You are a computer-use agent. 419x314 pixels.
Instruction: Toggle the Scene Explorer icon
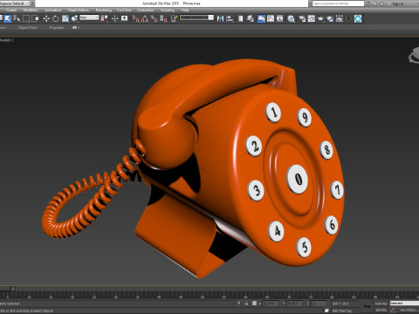point(241,19)
